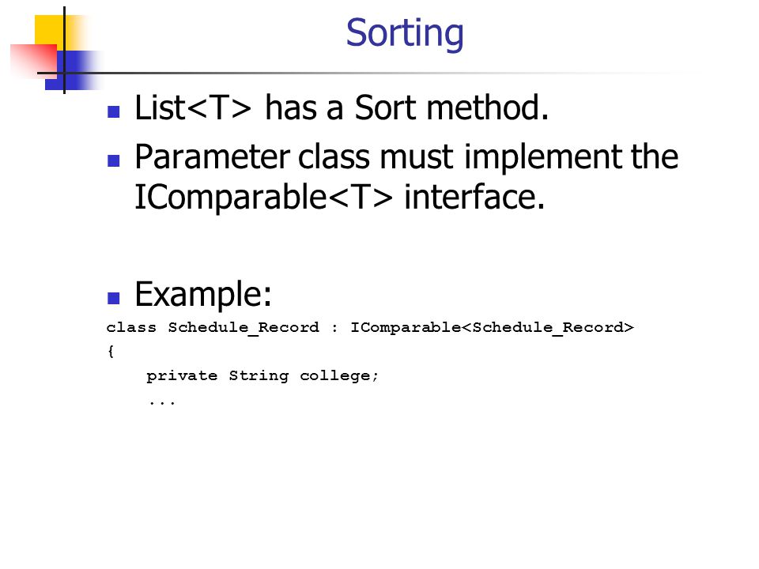Click the blue bullet before 'Example:'
Screen dimensions: 759x569
coord(113,298)
